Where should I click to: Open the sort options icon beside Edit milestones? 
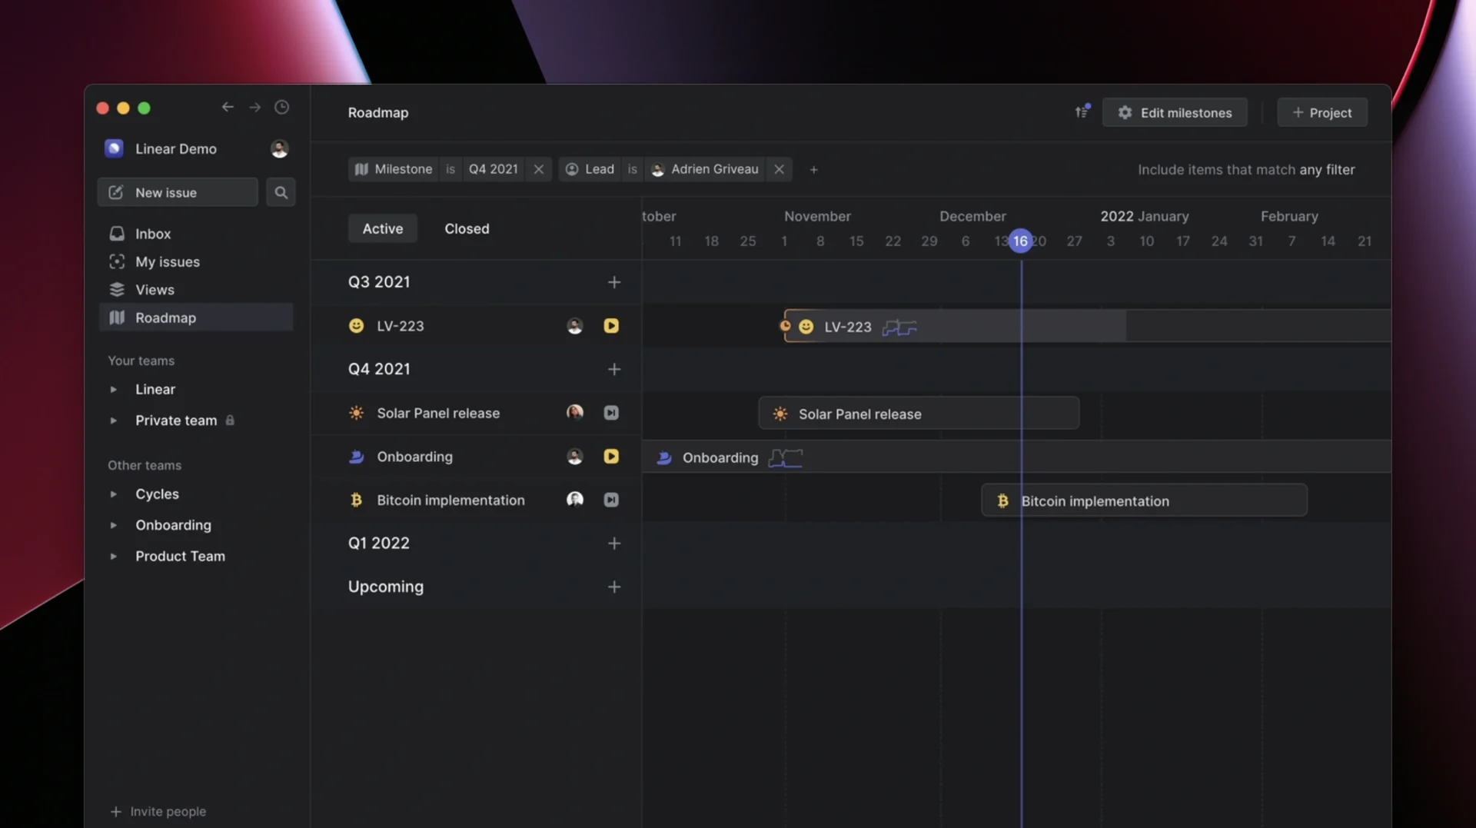click(1082, 111)
